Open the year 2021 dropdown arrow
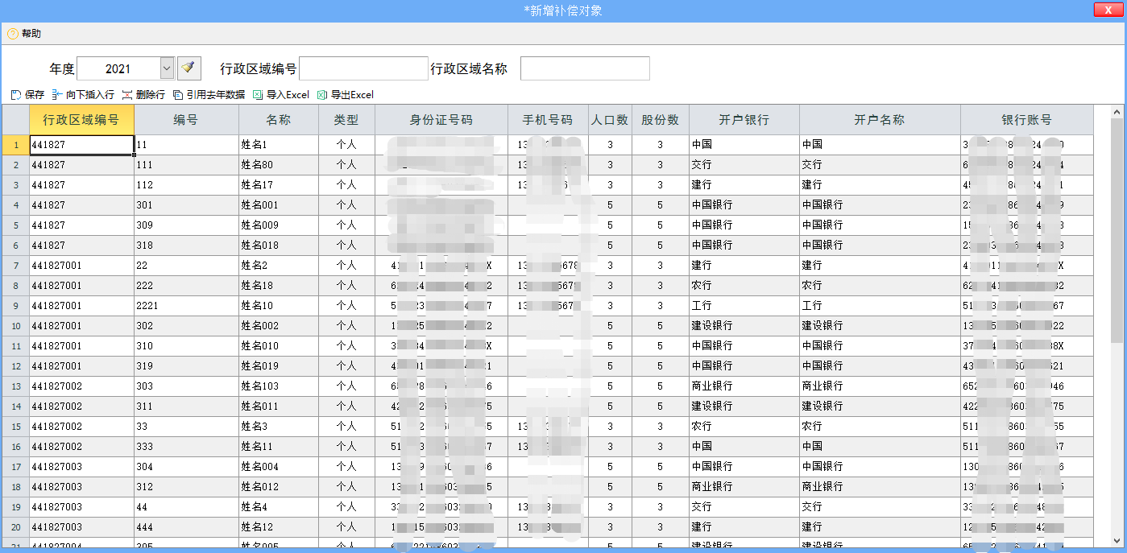This screenshot has height=553, width=1127. 167,68
